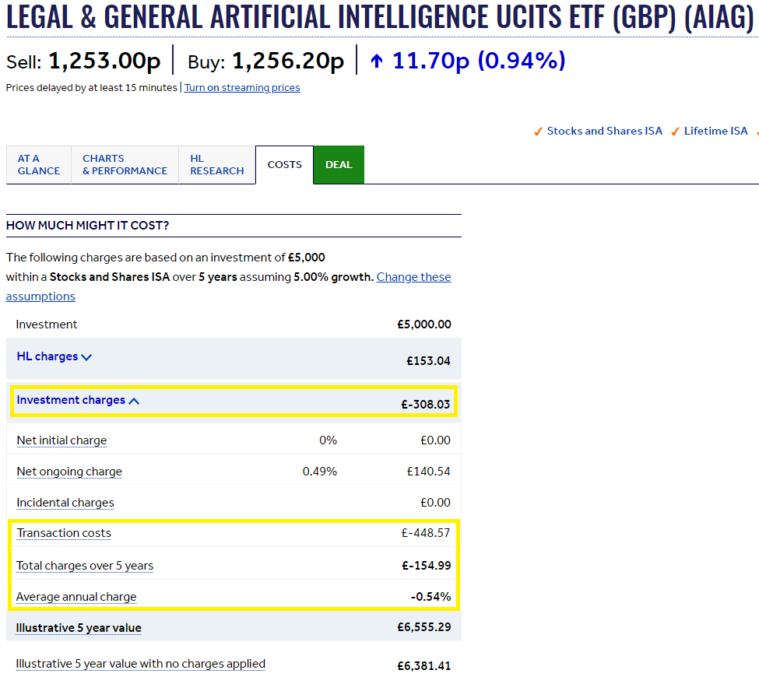Click the Net initial charge link
This screenshot has height=677, width=759.
coord(61,440)
